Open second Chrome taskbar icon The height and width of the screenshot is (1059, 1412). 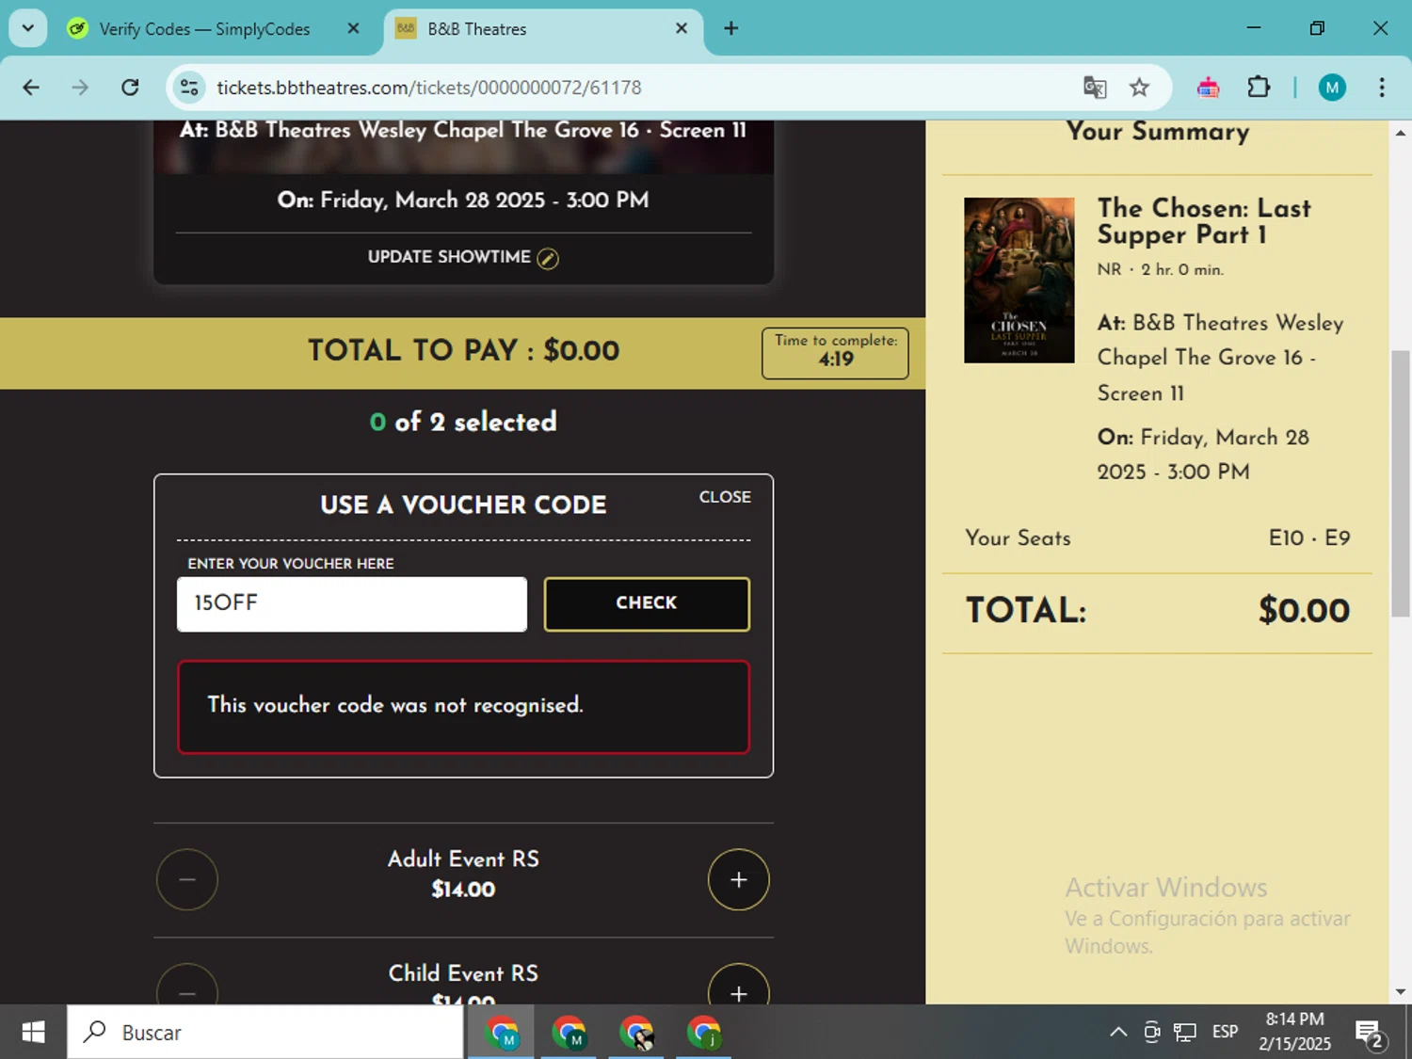tap(569, 1033)
